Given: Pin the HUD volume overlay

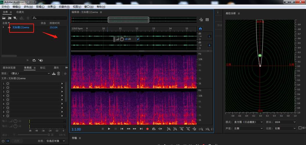Looking at the screenshot, I should click(138, 39).
